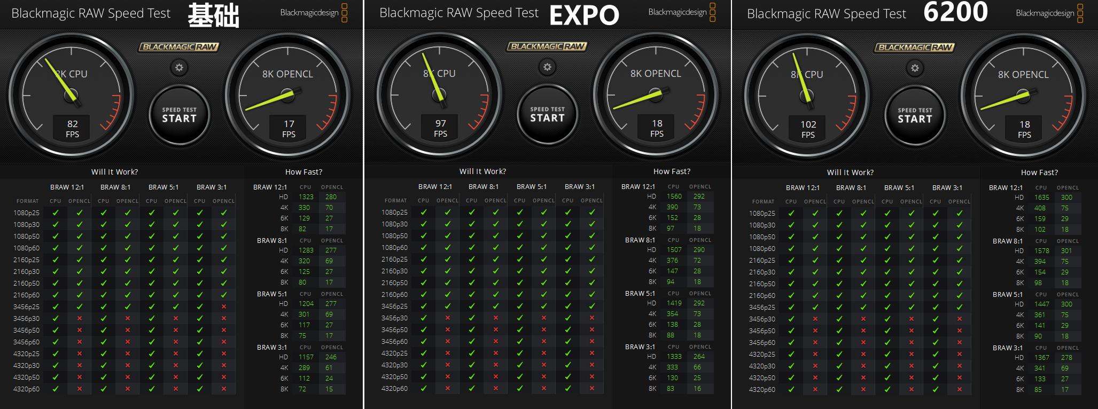
Task: Click the value 1367 in the 6200 window
Action: 1042,358
